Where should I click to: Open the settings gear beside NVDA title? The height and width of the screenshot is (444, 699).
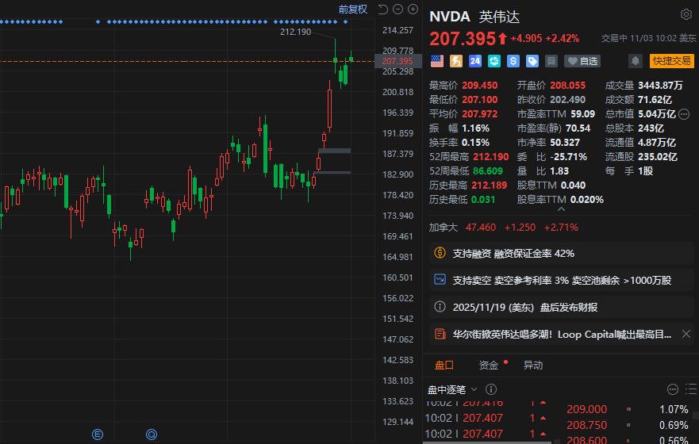point(686,14)
